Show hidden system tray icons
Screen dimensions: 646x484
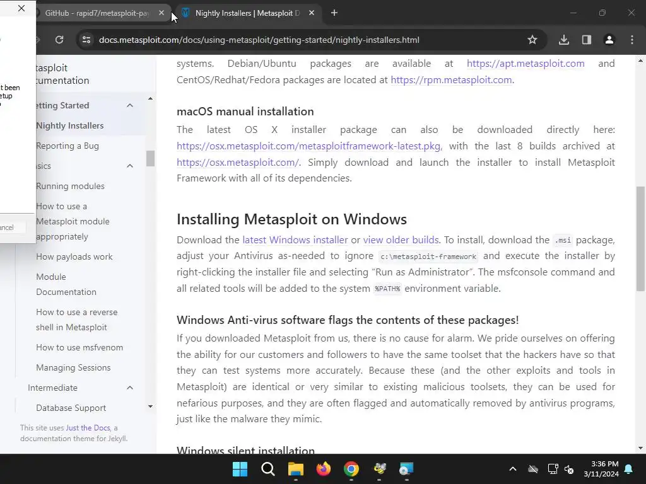pos(513,469)
